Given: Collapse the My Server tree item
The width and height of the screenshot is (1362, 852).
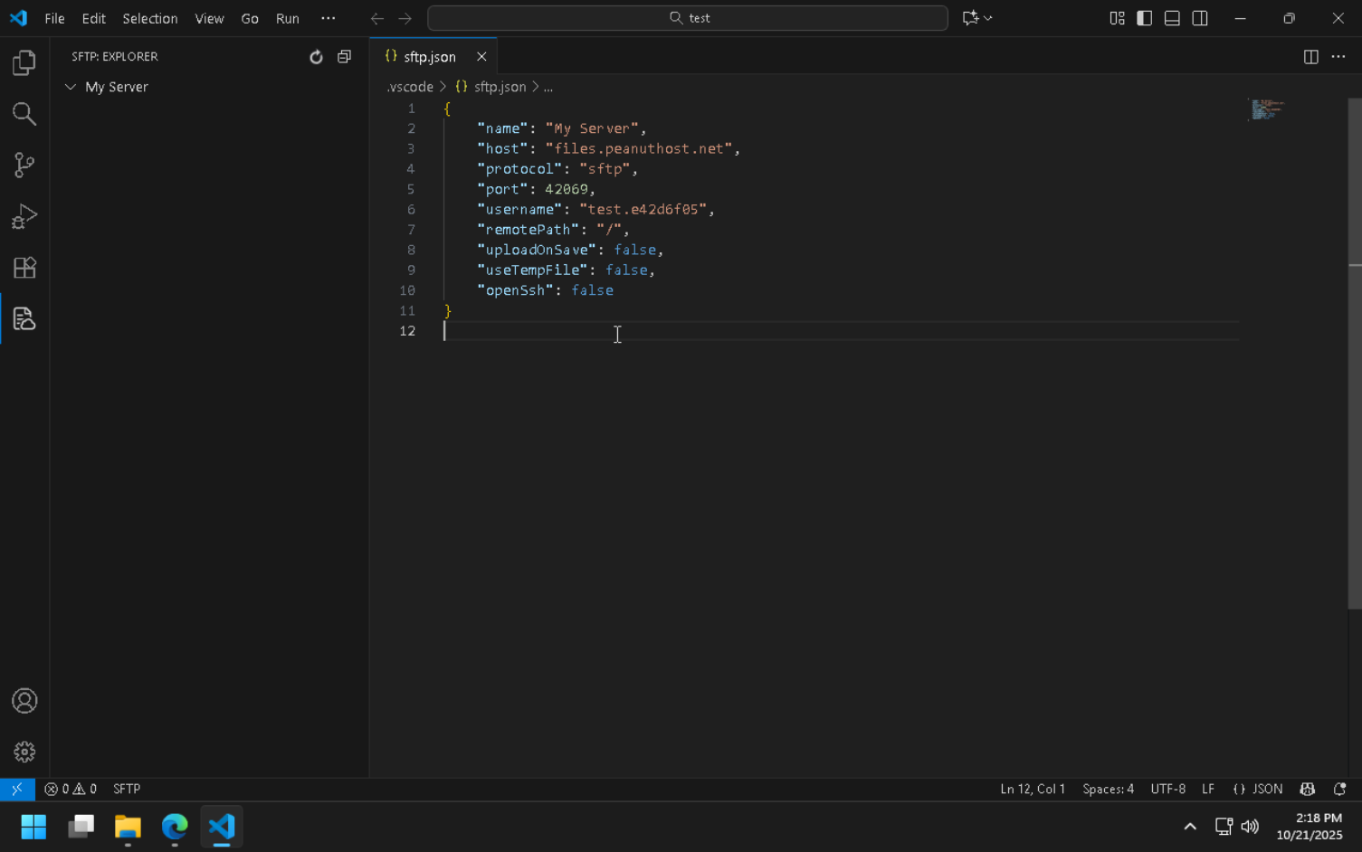Looking at the screenshot, I should click(71, 86).
